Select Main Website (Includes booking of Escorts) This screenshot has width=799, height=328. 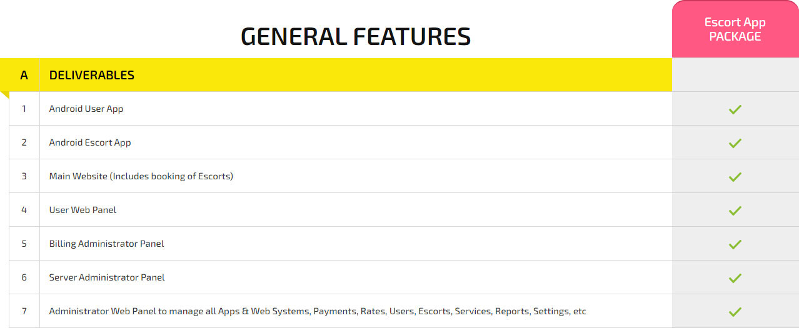tap(141, 176)
